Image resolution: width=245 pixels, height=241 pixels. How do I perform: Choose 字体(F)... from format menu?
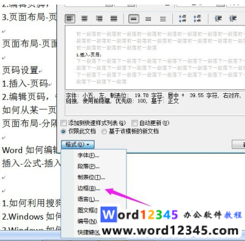tap(88, 155)
